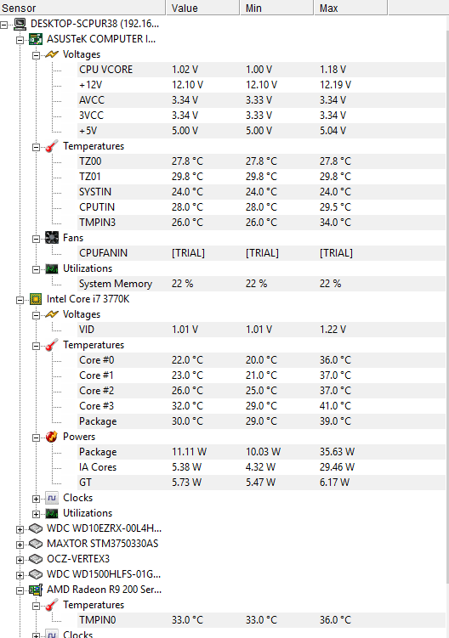The image size is (449, 638).
Task: Click the Sensor column header
Action: click(82, 8)
